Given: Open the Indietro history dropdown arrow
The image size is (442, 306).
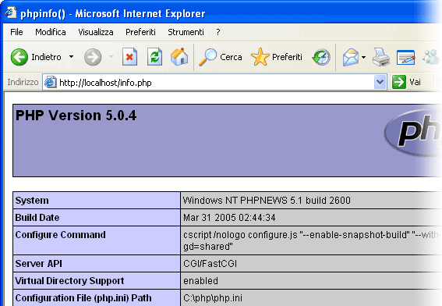Looking at the screenshot, I should click(71, 57).
